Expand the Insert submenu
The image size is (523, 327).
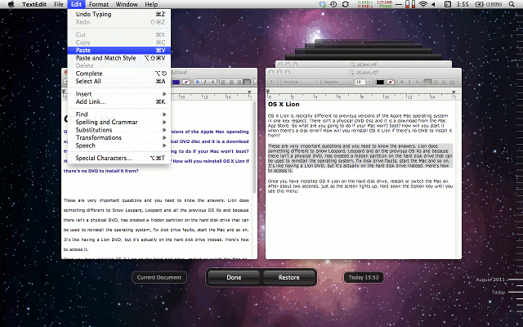coord(119,94)
